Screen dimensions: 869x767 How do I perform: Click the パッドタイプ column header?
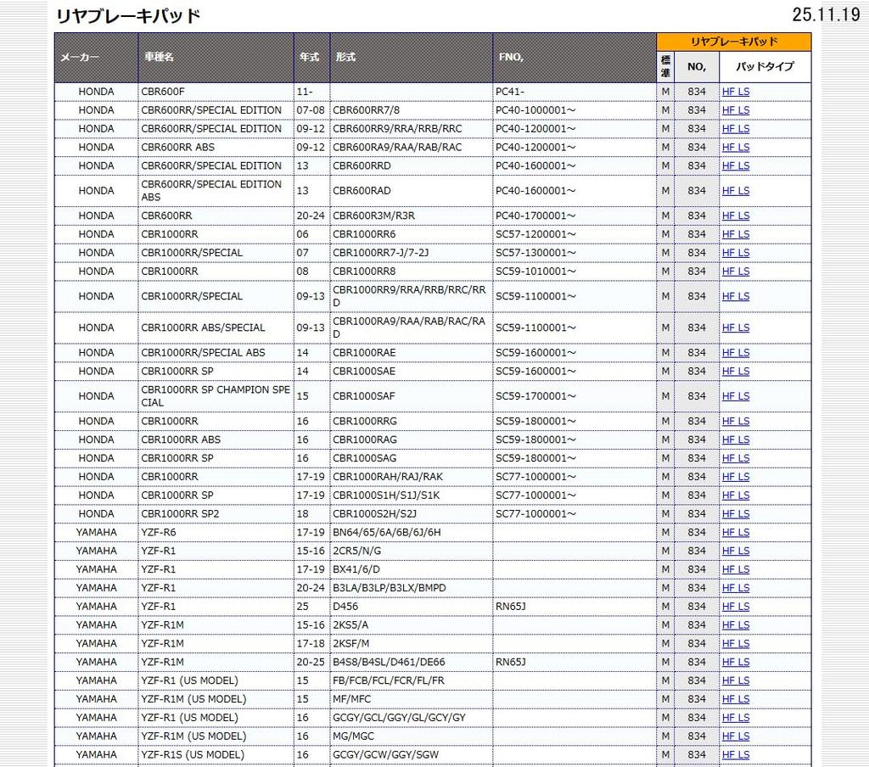point(765,66)
